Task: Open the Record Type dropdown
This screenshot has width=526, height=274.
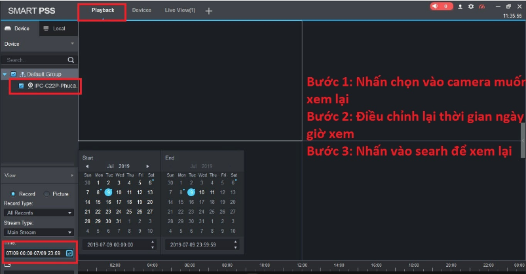Action: pyautogui.click(x=39, y=213)
